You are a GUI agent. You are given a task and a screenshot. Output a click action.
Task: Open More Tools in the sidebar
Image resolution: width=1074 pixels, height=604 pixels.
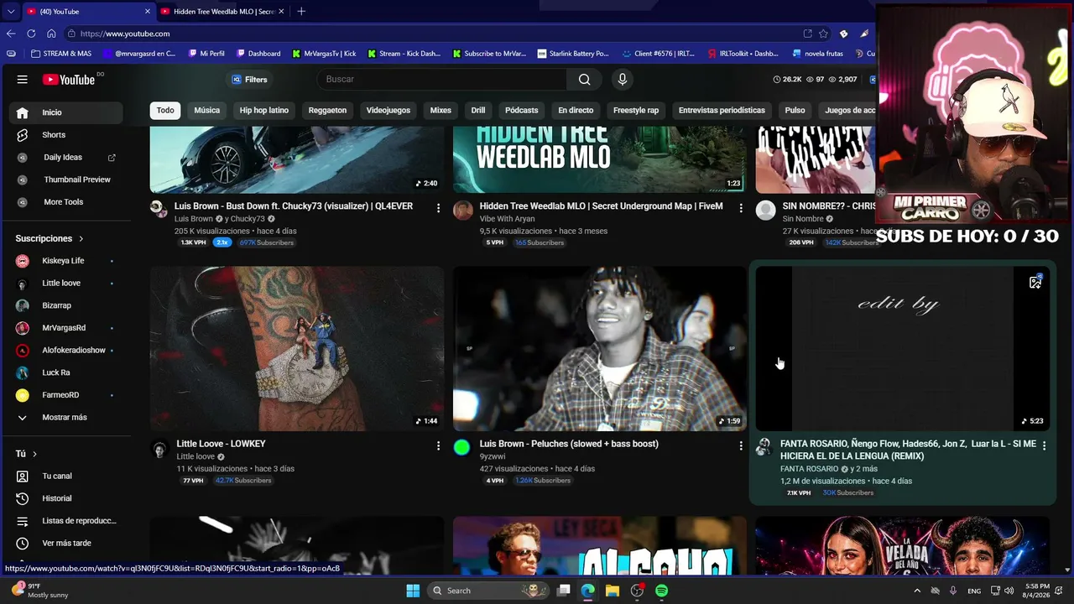click(65, 202)
